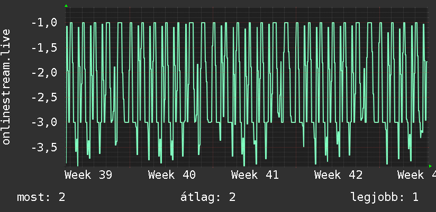Select the -3,0 y-axis value
The width and height of the screenshot is (436, 212).
pyautogui.click(x=44, y=122)
